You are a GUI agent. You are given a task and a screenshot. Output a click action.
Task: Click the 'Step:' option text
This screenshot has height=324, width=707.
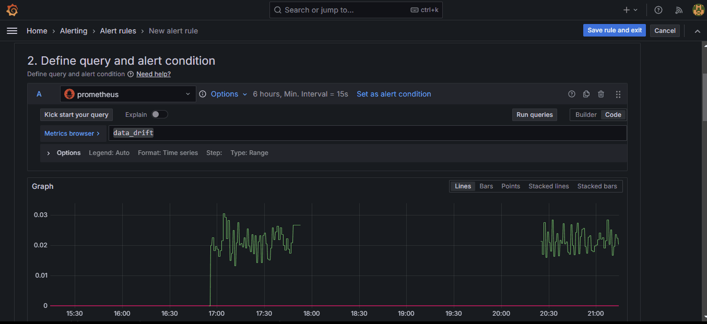click(214, 153)
